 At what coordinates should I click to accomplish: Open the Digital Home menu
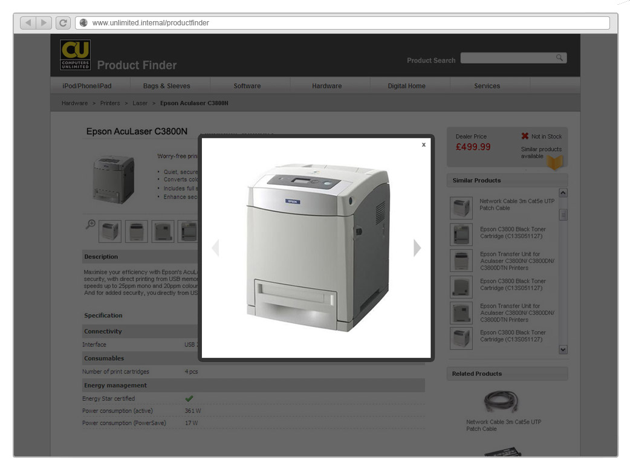point(407,86)
